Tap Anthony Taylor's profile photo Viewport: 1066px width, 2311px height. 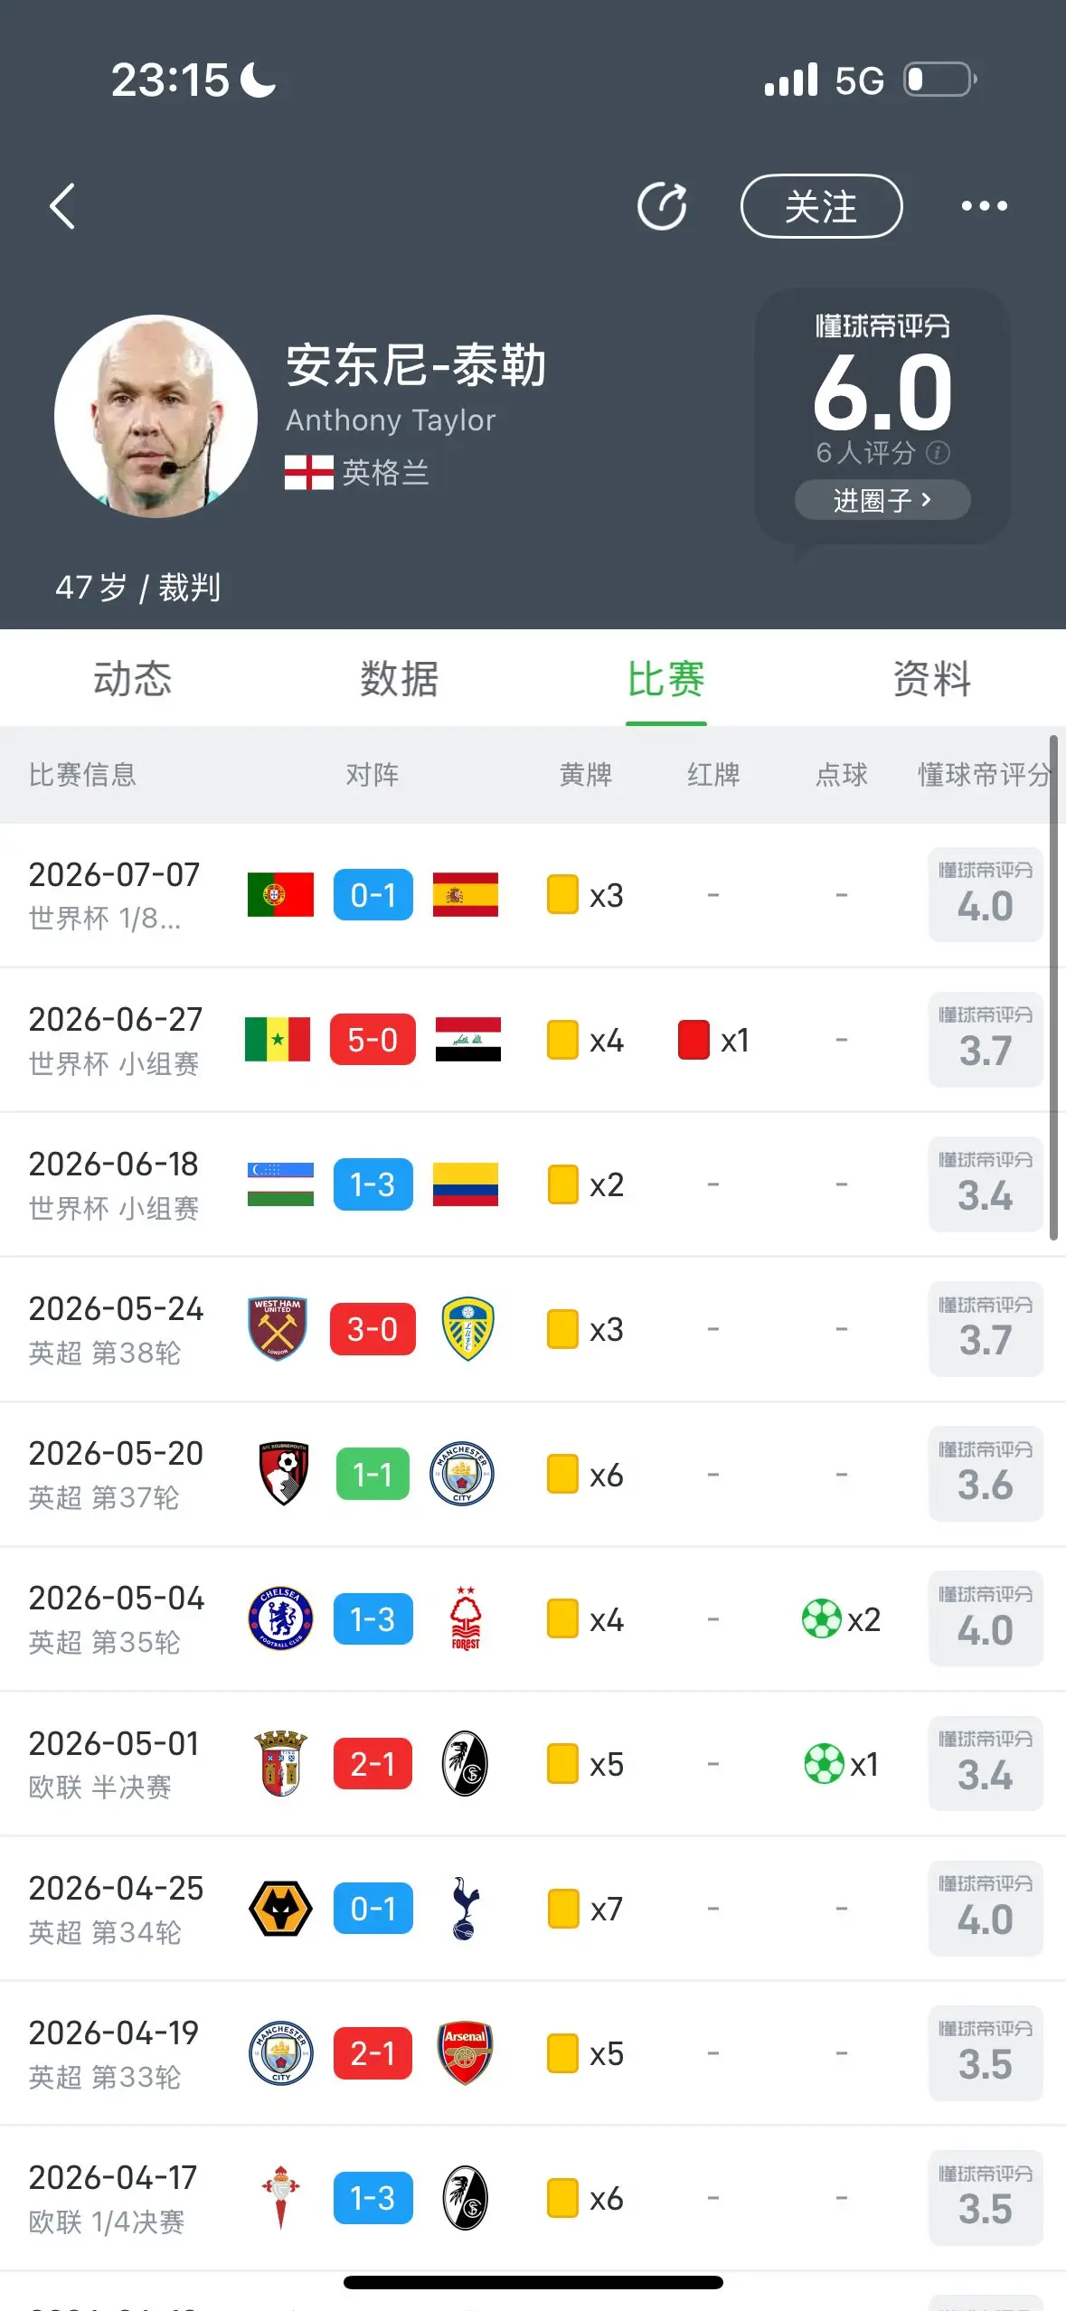tap(156, 416)
